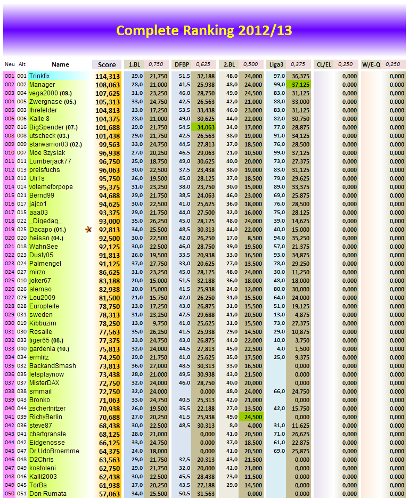Screen dimensions: 409x498
Task: Click score value 92,813 for Dacapo
Action: coord(109,230)
